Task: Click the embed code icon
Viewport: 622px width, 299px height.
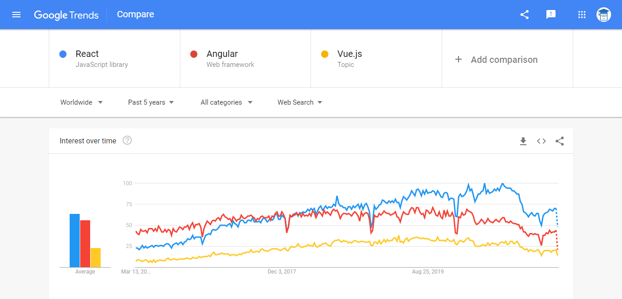Action: tap(541, 141)
